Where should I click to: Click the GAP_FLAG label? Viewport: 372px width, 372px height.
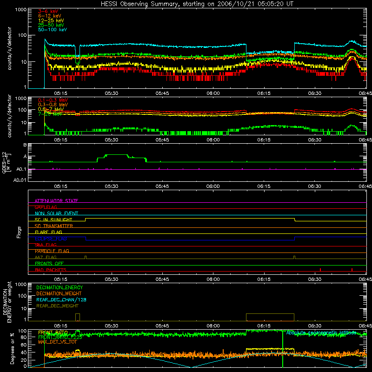46,207
